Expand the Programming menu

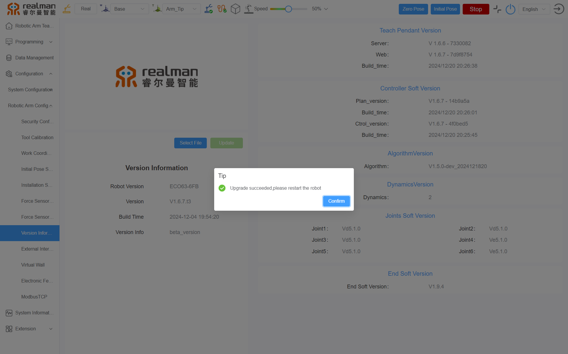[x=30, y=42]
